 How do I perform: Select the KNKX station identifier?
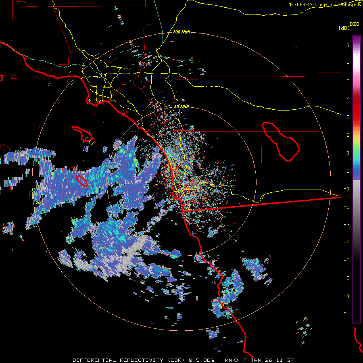point(233,360)
